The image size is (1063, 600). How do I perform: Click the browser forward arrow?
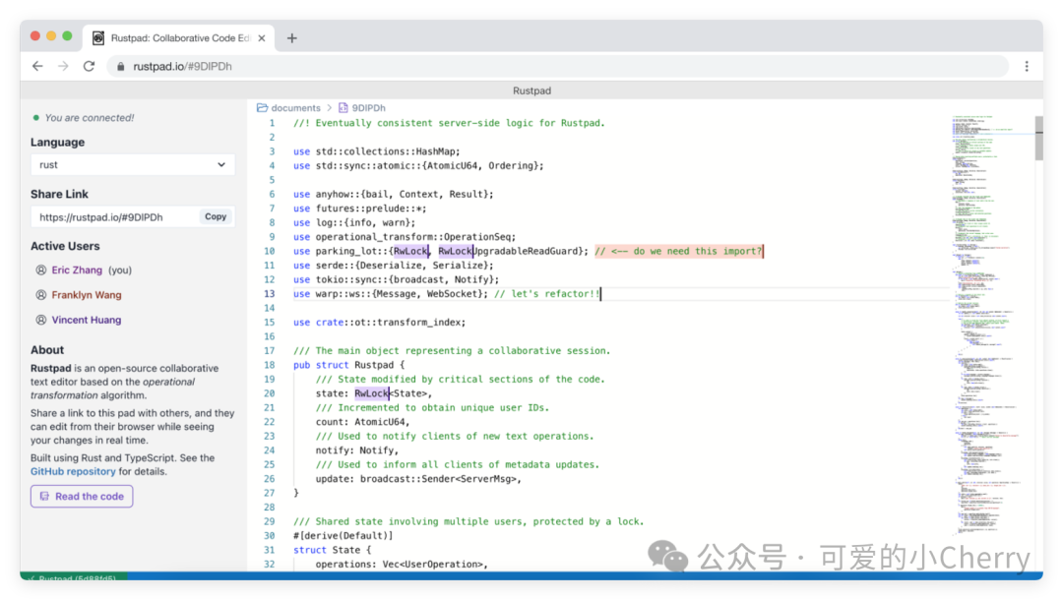tap(63, 66)
